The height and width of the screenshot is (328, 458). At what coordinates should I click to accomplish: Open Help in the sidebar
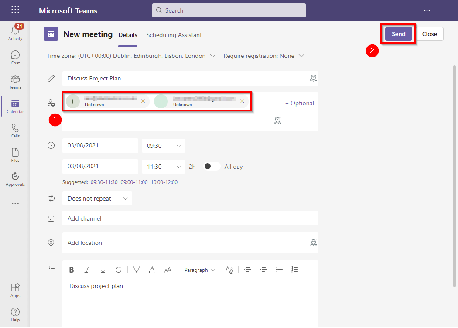(x=15, y=315)
